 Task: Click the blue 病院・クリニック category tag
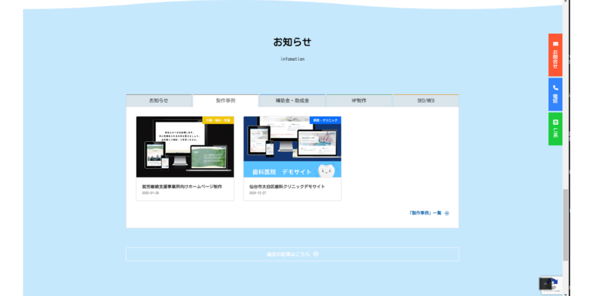coord(325,120)
